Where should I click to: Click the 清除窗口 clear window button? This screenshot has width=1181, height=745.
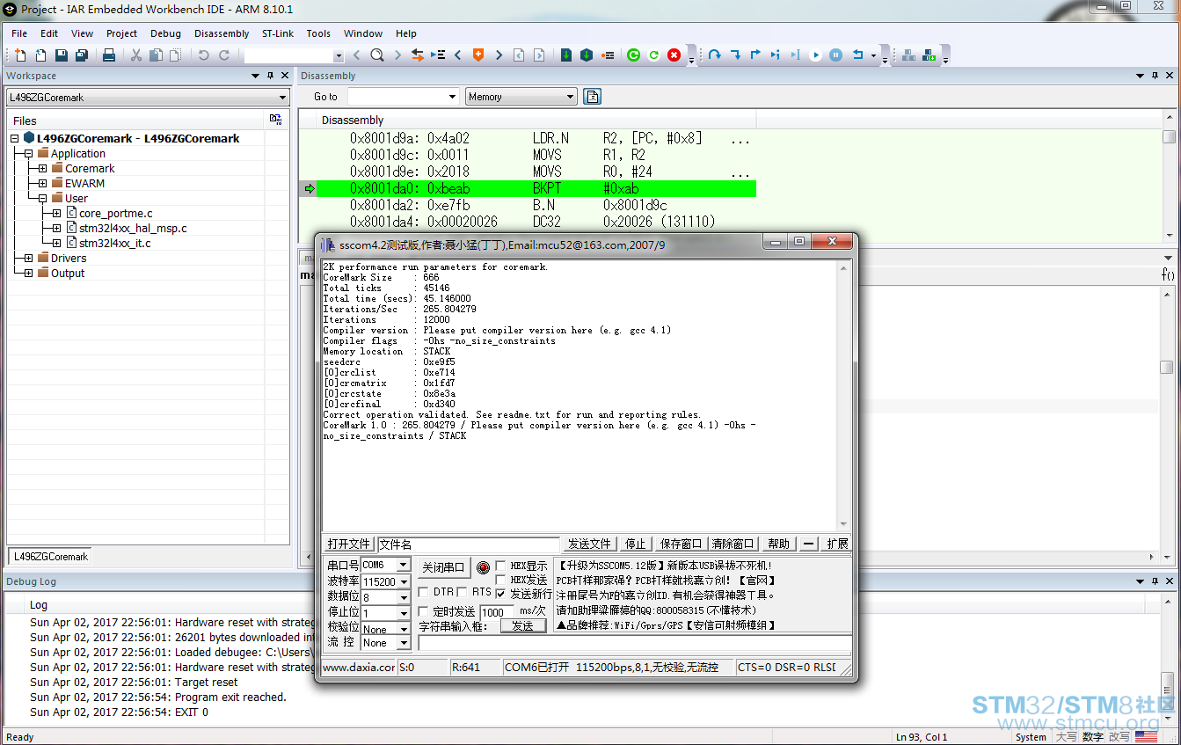click(733, 544)
